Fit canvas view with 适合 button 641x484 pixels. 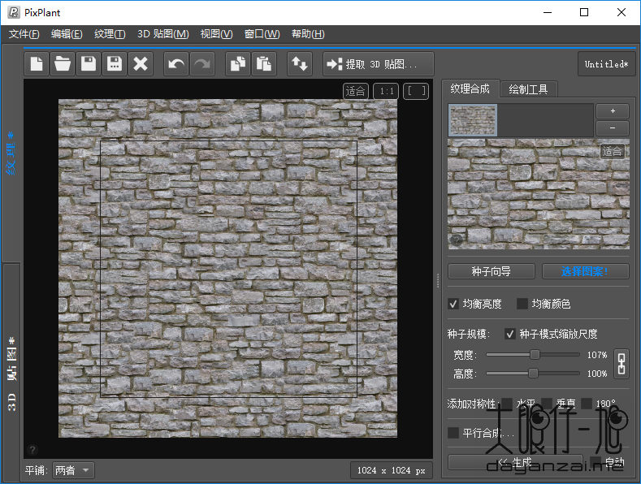point(356,91)
